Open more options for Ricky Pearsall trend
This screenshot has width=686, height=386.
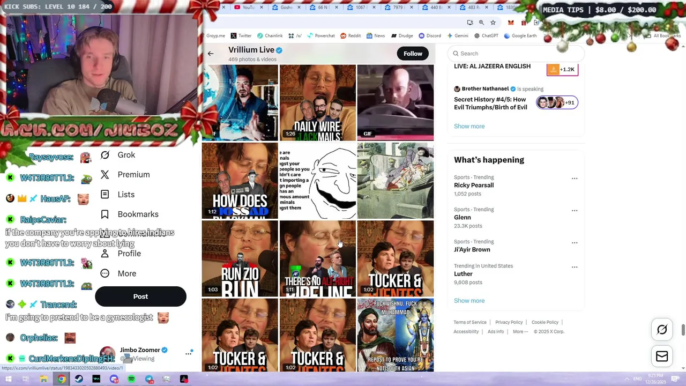(x=575, y=179)
